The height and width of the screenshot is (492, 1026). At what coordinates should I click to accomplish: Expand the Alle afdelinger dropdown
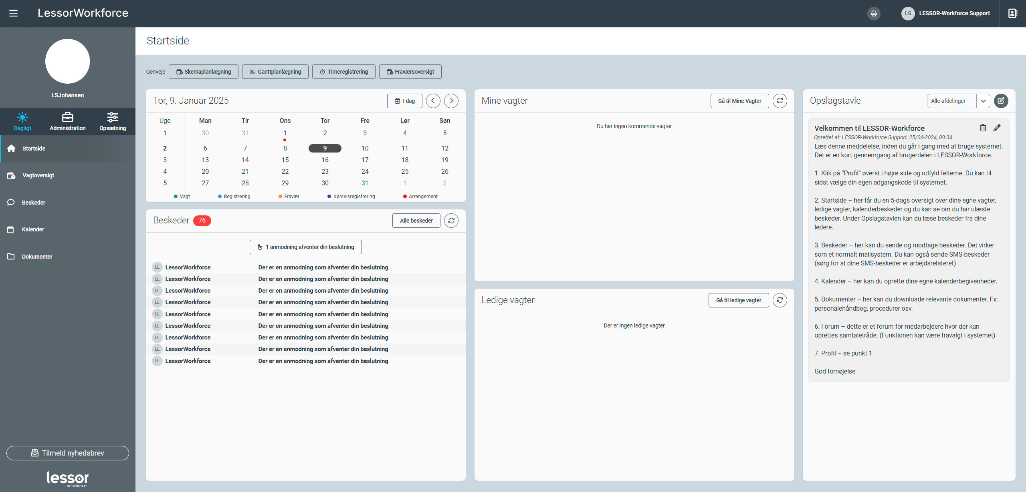pos(983,101)
